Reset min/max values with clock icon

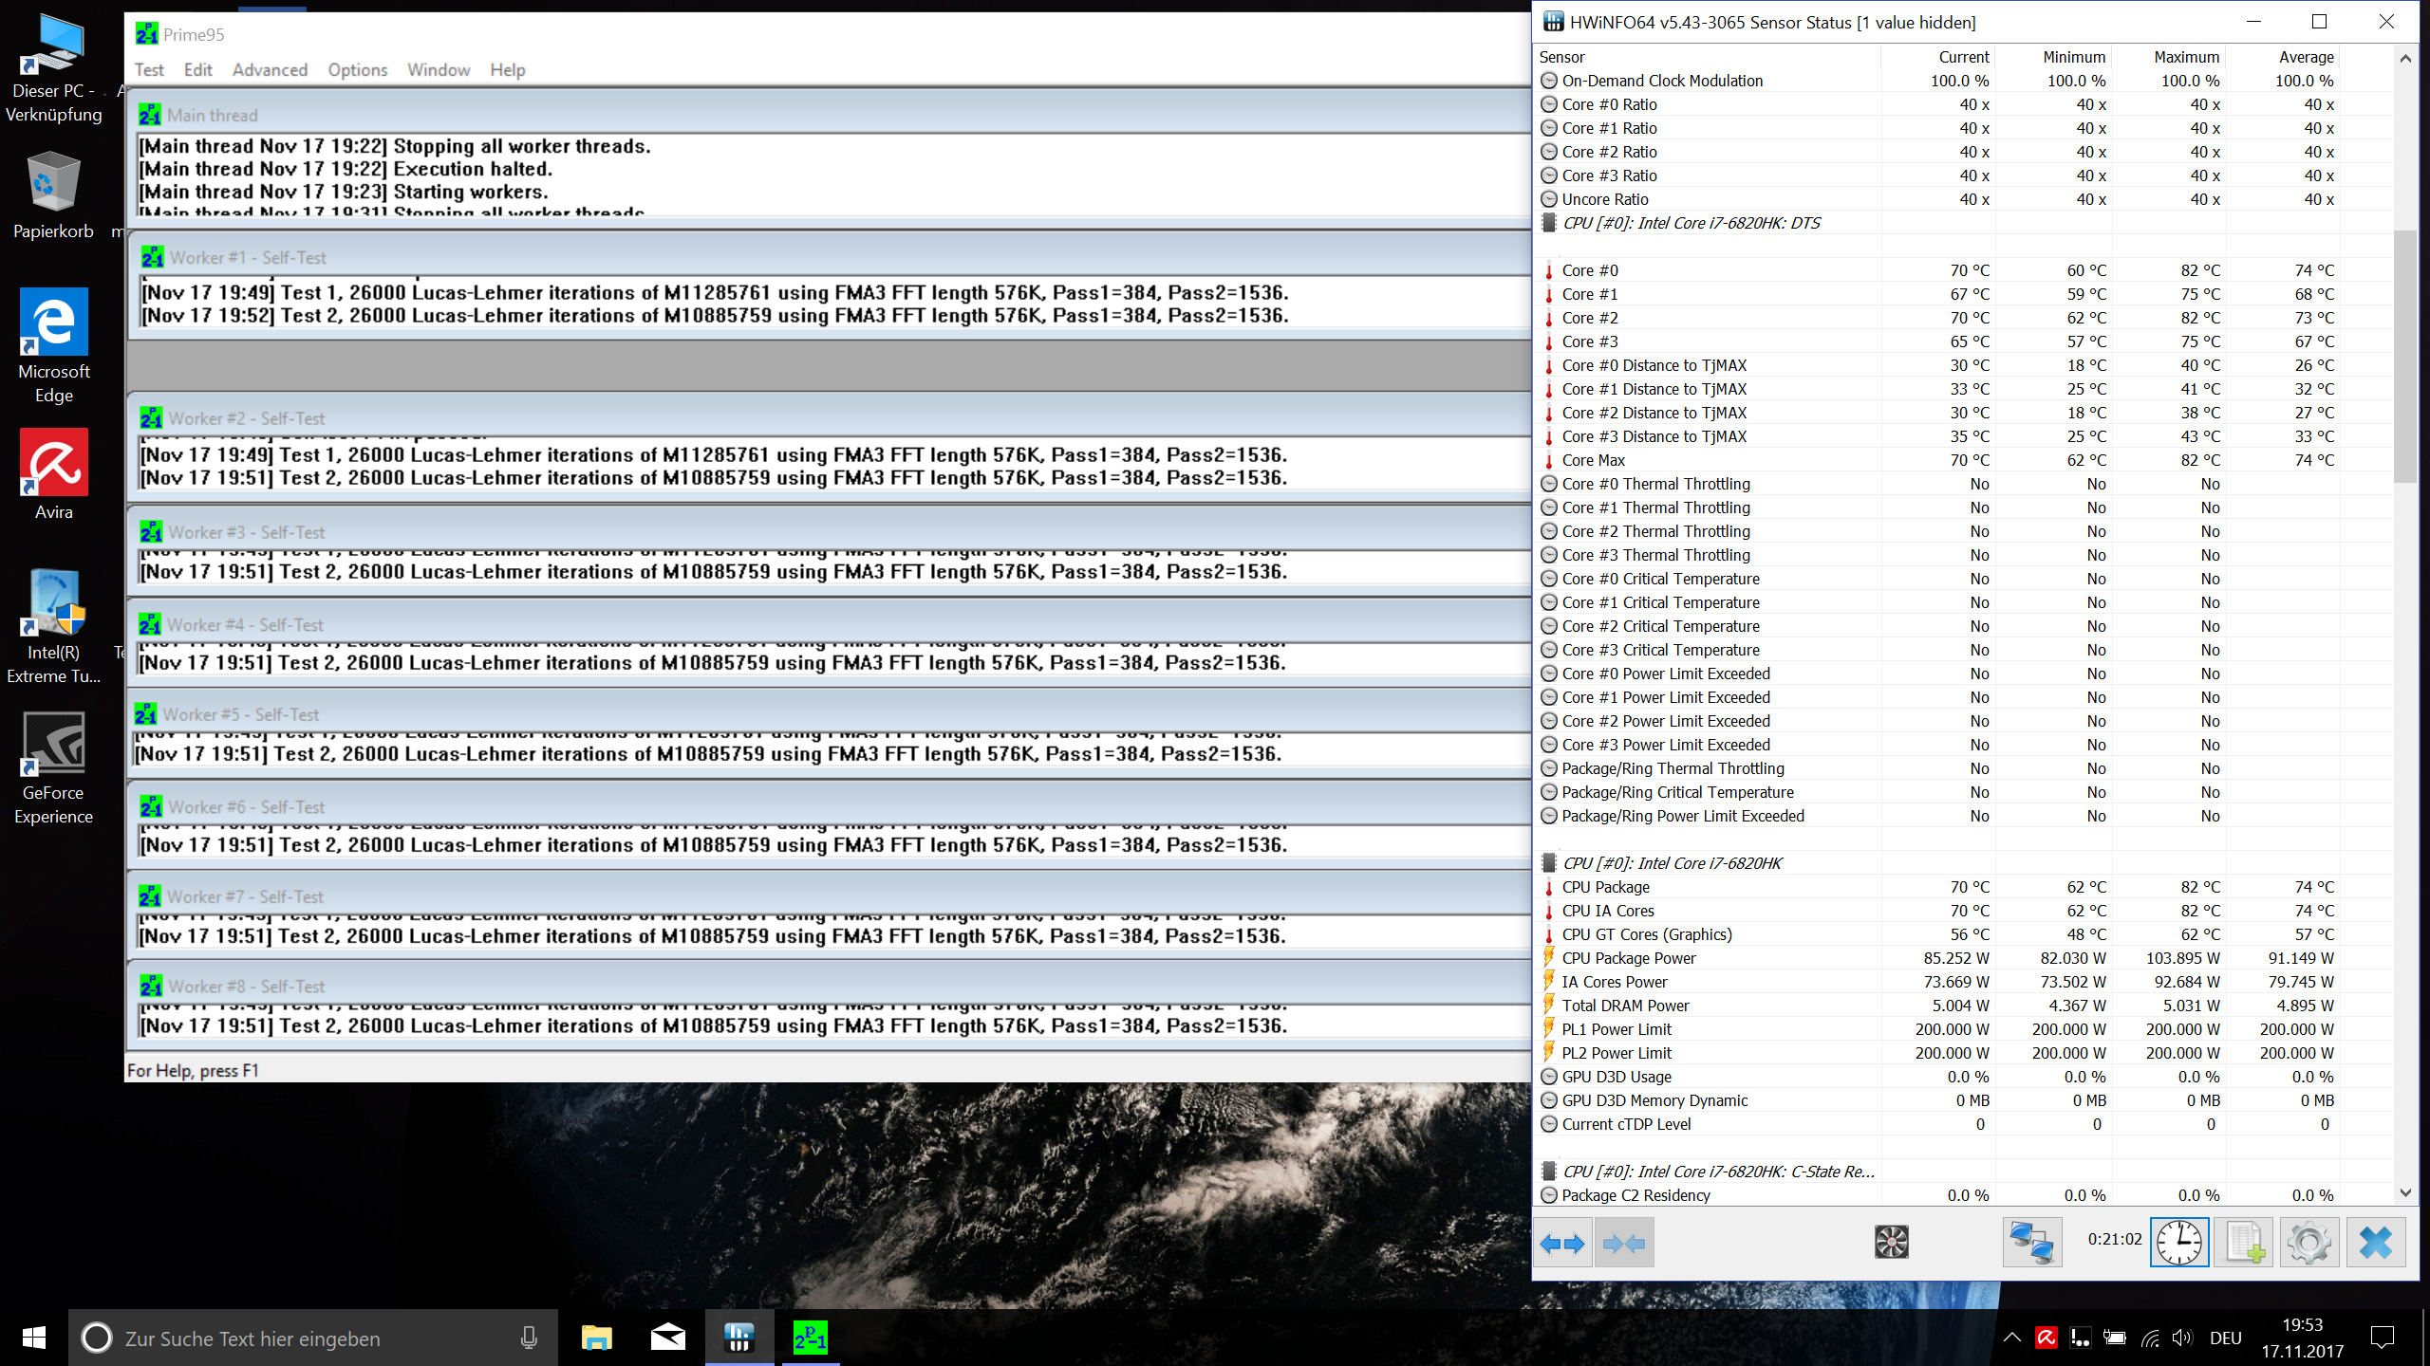point(2179,1242)
